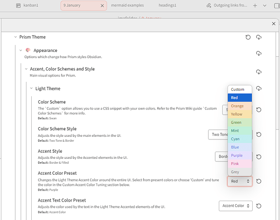Reset Accent Style to default
The image size is (280, 220).
259,157
